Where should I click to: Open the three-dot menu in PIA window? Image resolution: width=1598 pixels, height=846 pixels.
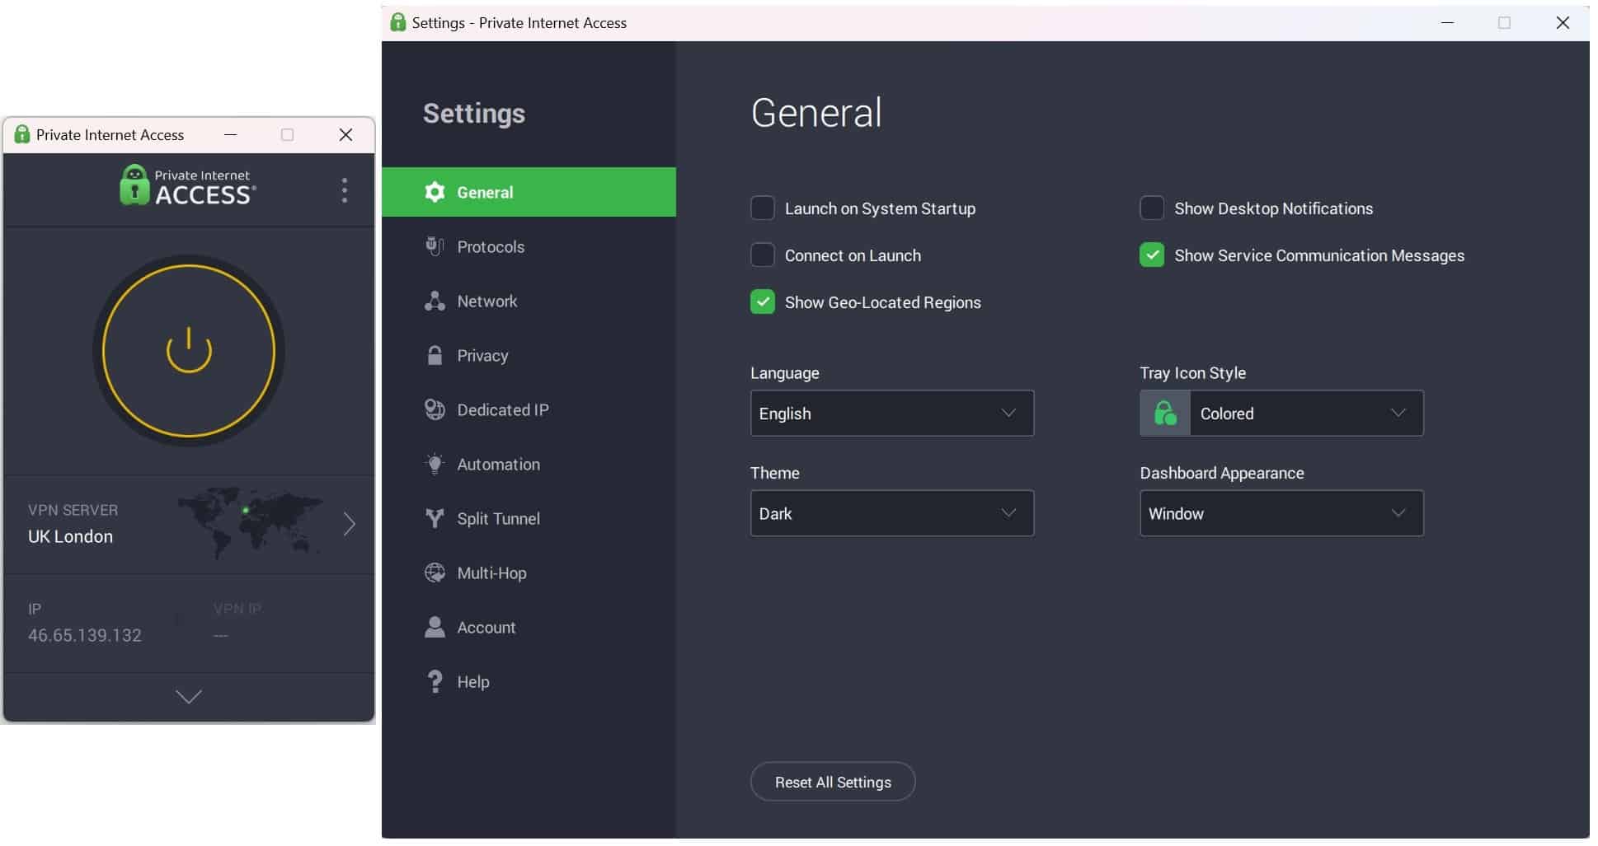tap(345, 190)
